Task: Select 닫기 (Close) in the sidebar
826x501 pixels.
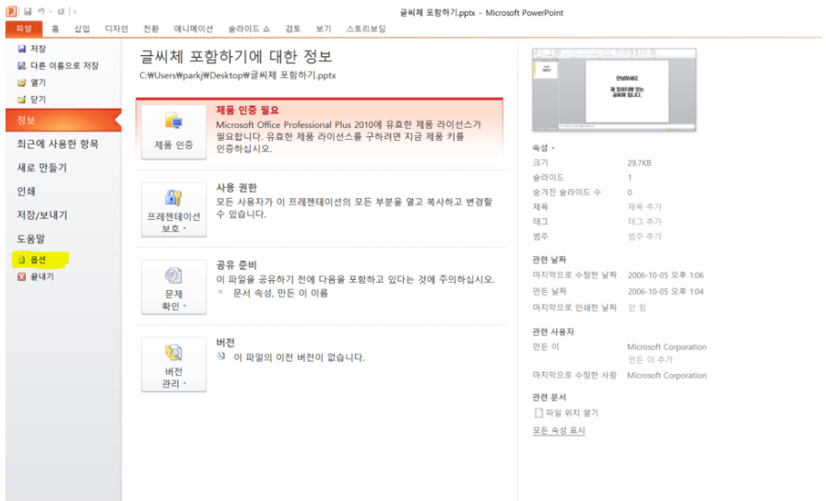Action: [31, 99]
